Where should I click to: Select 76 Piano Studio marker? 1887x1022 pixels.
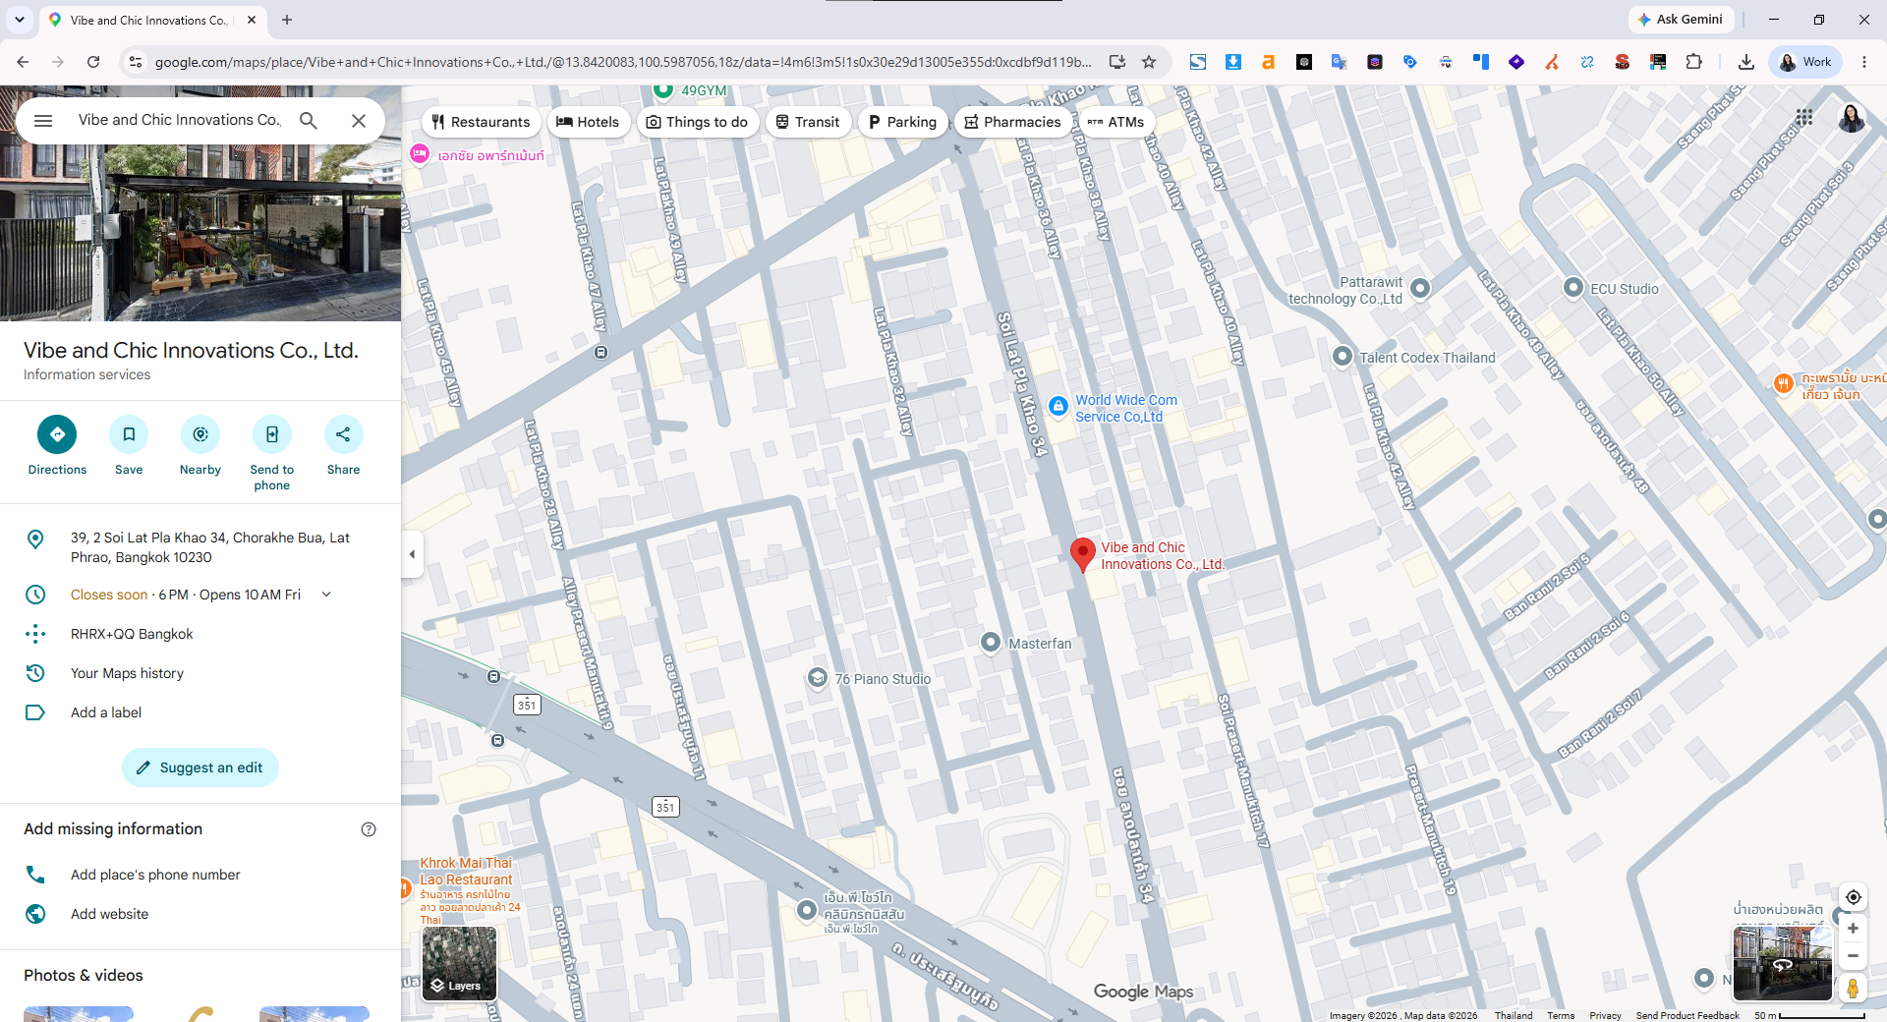point(817,678)
